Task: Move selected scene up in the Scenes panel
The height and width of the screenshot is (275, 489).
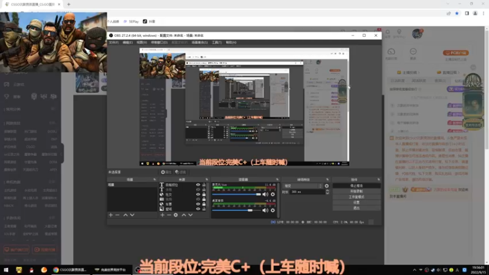Action: click(x=125, y=215)
